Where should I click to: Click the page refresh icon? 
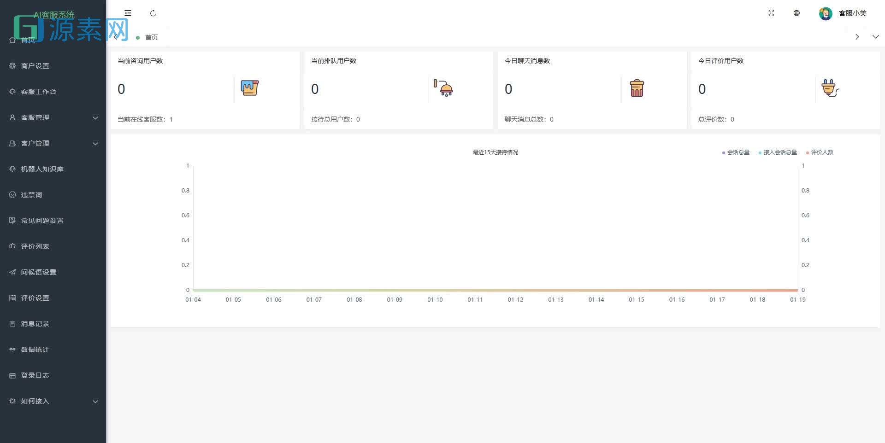click(x=153, y=13)
